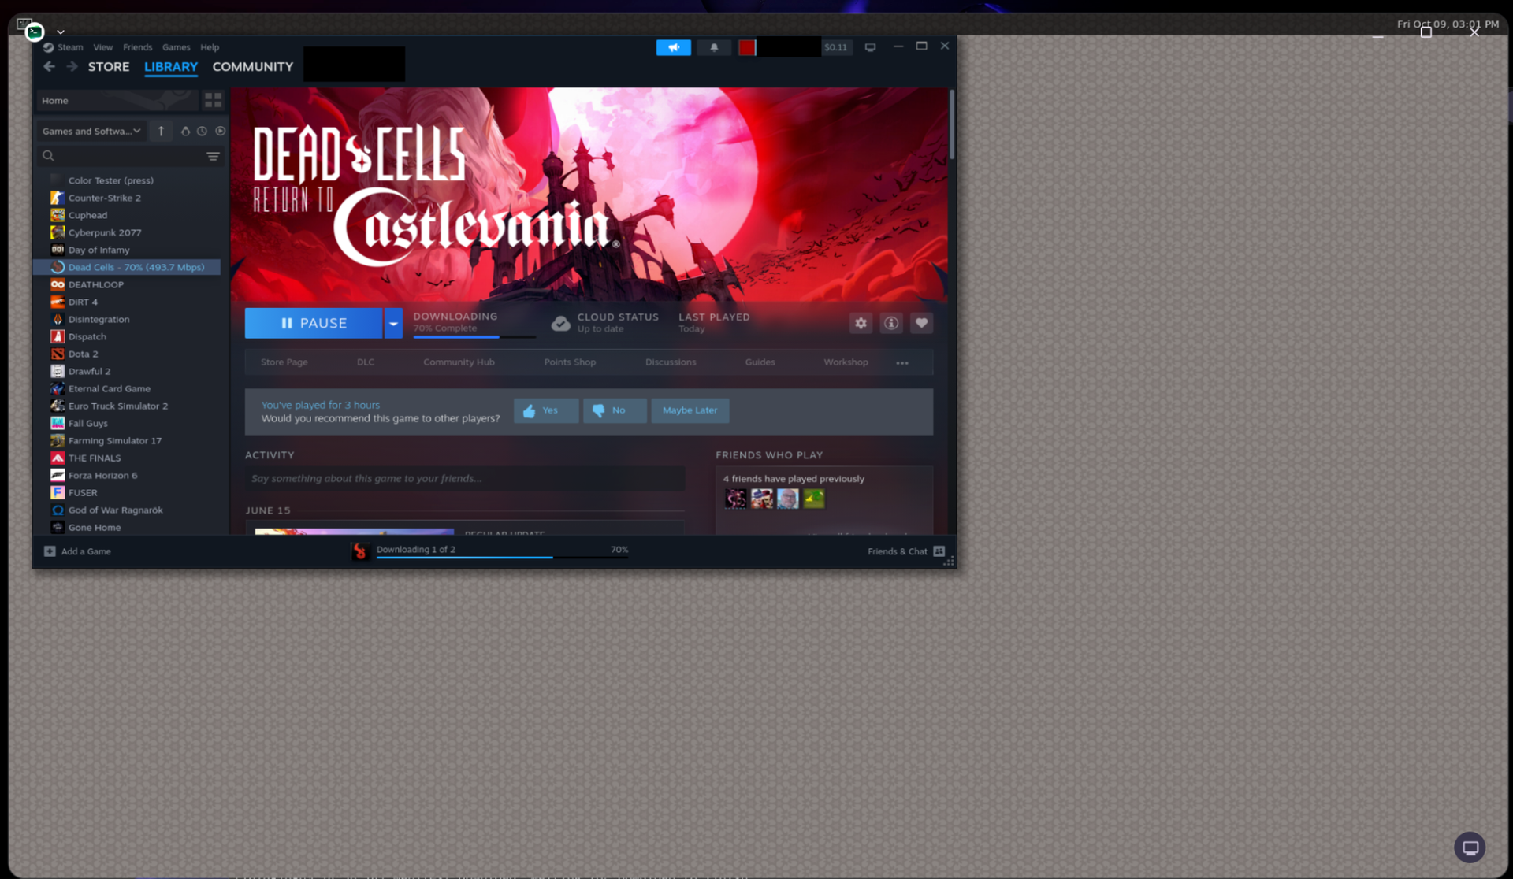Switch to STORE tab
This screenshot has height=879, width=1513.
[109, 67]
